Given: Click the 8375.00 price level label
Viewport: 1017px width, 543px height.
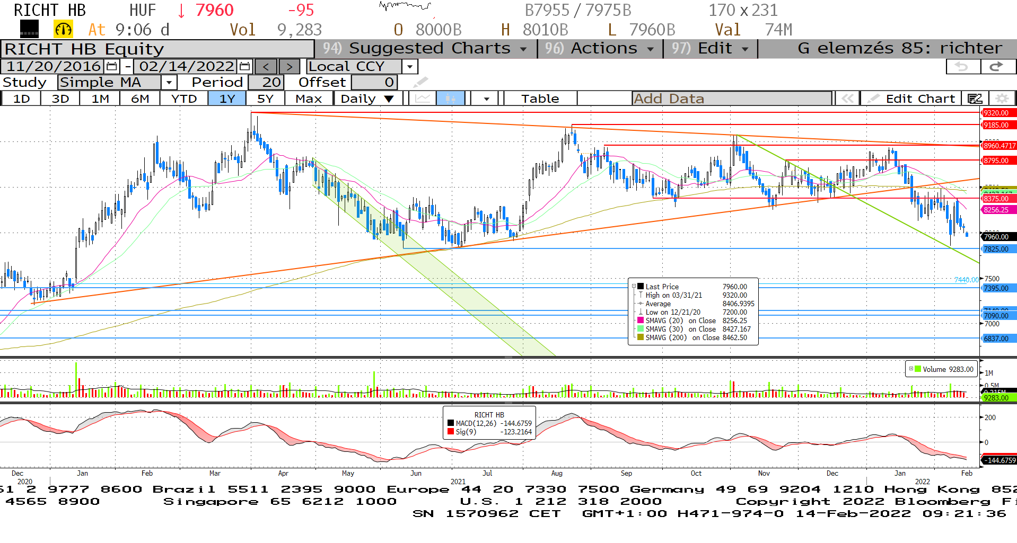Looking at the screenshot, I should tap(999, 199).
